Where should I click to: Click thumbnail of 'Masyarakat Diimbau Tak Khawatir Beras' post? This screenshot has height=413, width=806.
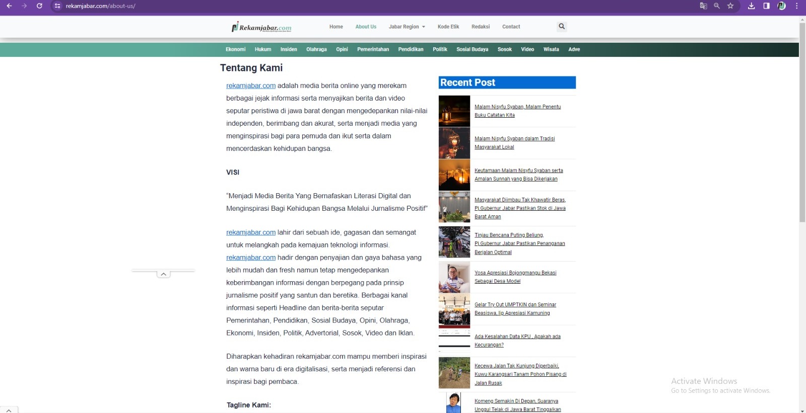point(454,207)
